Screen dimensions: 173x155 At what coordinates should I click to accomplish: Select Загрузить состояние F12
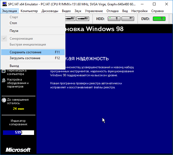[33, 58]
